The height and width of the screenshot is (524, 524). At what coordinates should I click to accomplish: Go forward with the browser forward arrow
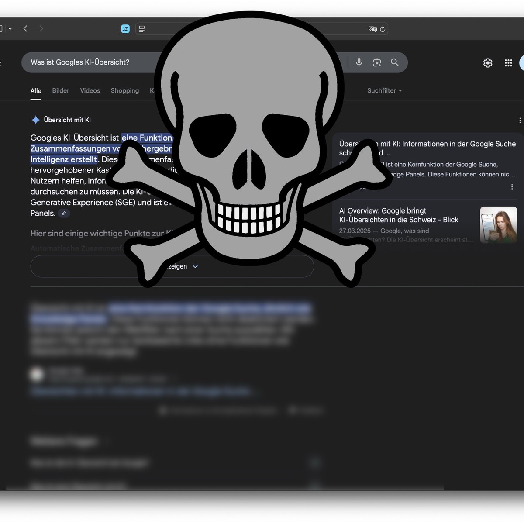(41, 29)
